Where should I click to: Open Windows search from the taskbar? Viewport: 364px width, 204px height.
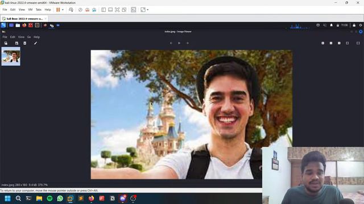point(18,198)
